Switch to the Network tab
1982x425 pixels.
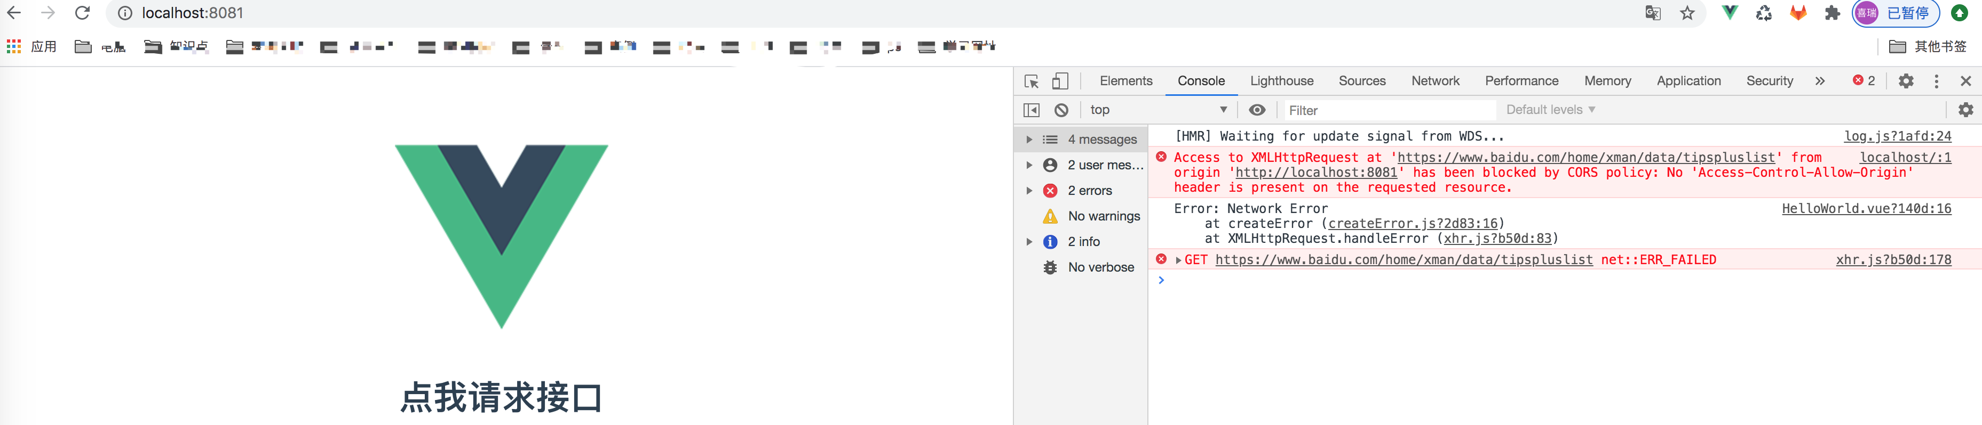point(1435,81)
